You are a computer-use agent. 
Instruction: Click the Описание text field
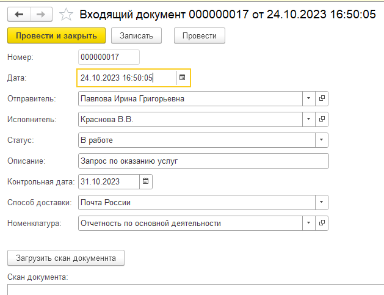point(203,161)
